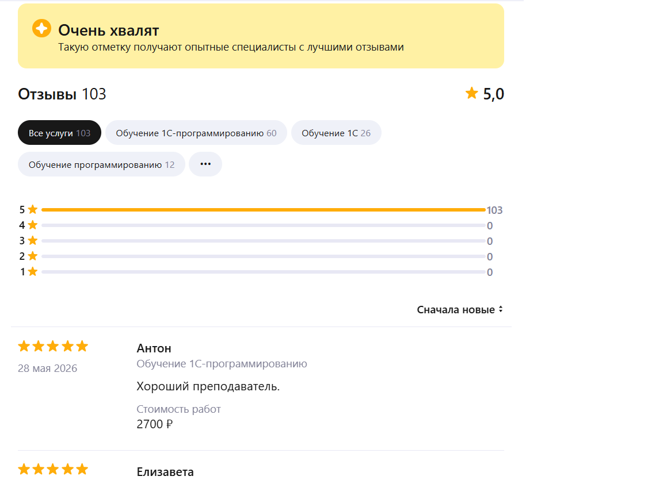Click the star in the 2-star rating row
The width and height of the screenshot is (663, 480).
[33, 256]
